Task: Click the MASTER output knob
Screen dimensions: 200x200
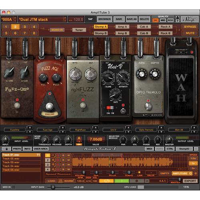Action: tap(169, 140)
